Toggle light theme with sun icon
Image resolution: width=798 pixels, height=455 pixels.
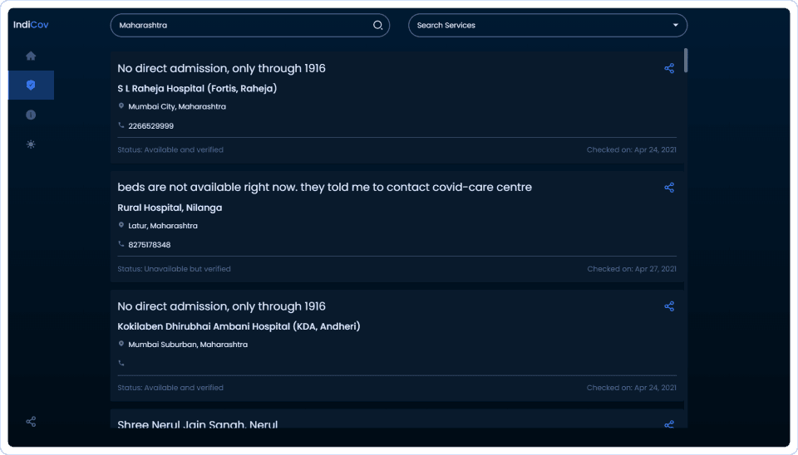tap(31, 144)
